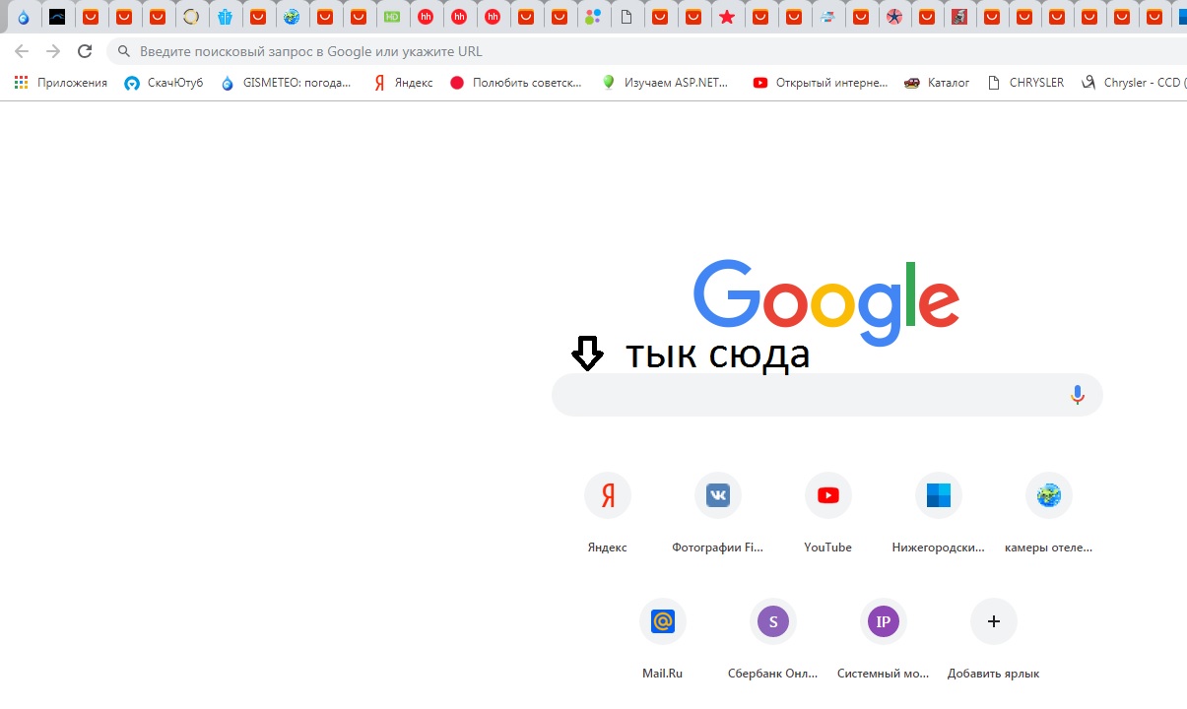Open the Сбербанк Онлайн shortcut tile
The width and height of the screenshot is (1187, 709).
point(772,621)
